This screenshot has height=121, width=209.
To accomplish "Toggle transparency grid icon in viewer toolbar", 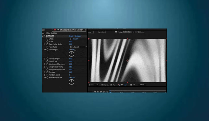I will point(105,85).
